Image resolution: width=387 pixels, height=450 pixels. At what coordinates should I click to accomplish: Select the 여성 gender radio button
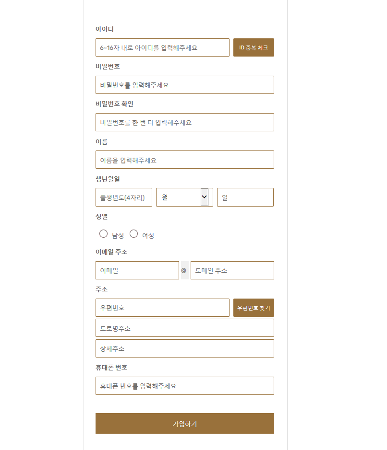point(133,233)
